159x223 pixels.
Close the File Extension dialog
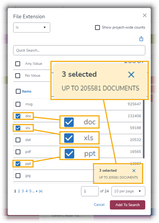click(x=145, y=15)
